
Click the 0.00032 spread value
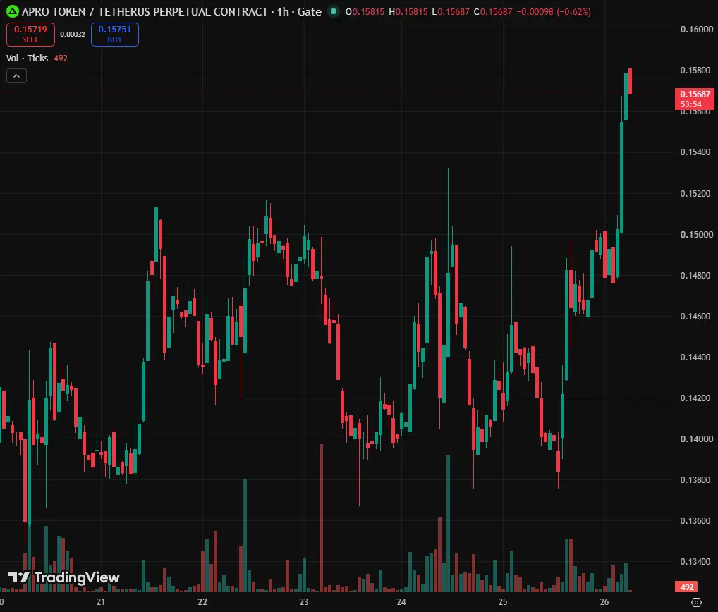(73, 35)
